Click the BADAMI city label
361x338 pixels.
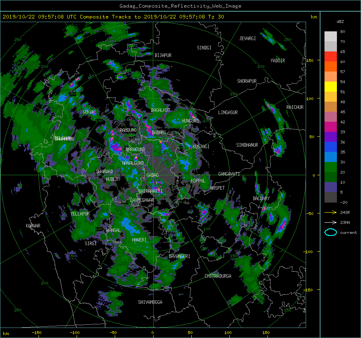(x=159, y=133)
